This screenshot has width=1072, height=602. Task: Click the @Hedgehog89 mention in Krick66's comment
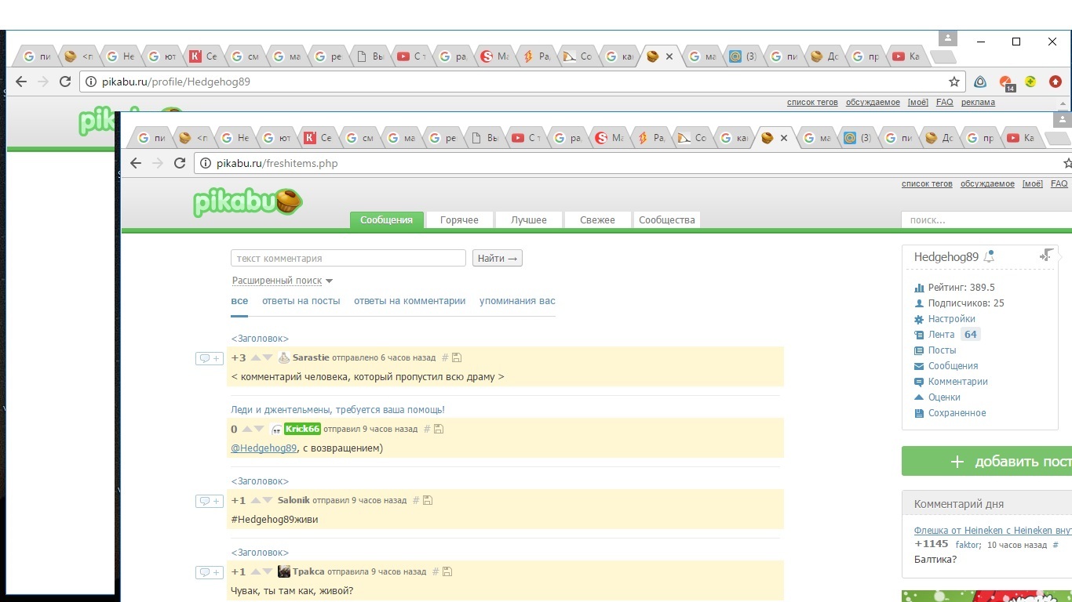264,448
